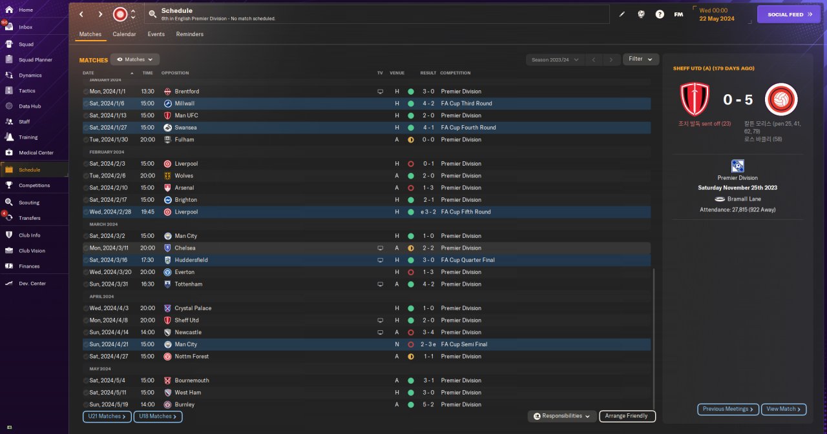Open the FM menu

678,14
